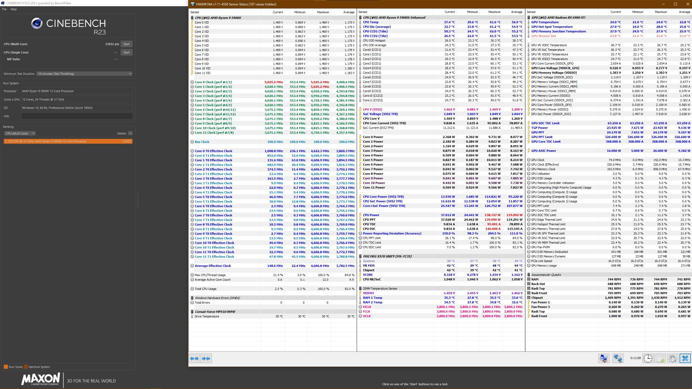This screenshot has height=389, width=692.
Task: Click the Processor name field
Action: 77,91
